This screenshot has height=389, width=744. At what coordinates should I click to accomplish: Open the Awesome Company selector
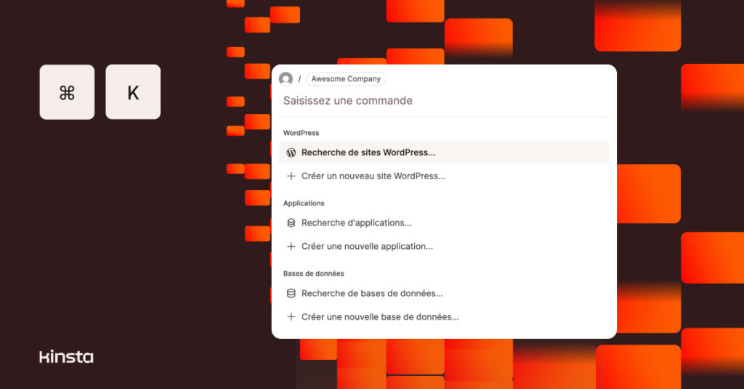coord(346,78)
